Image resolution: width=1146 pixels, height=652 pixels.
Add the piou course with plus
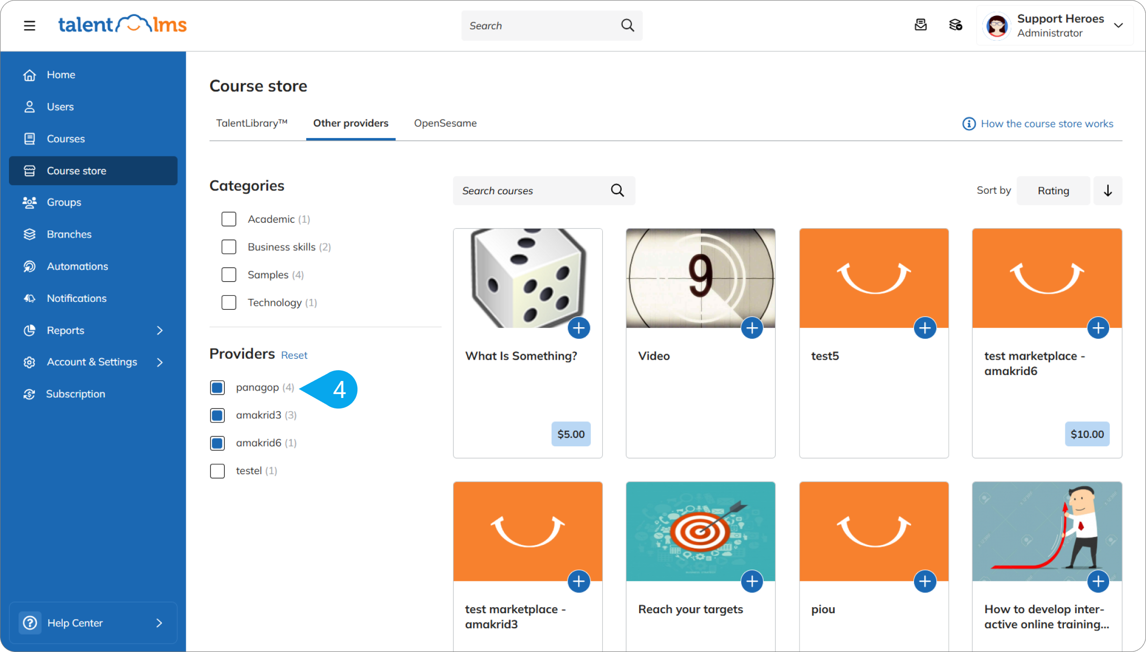925,581
